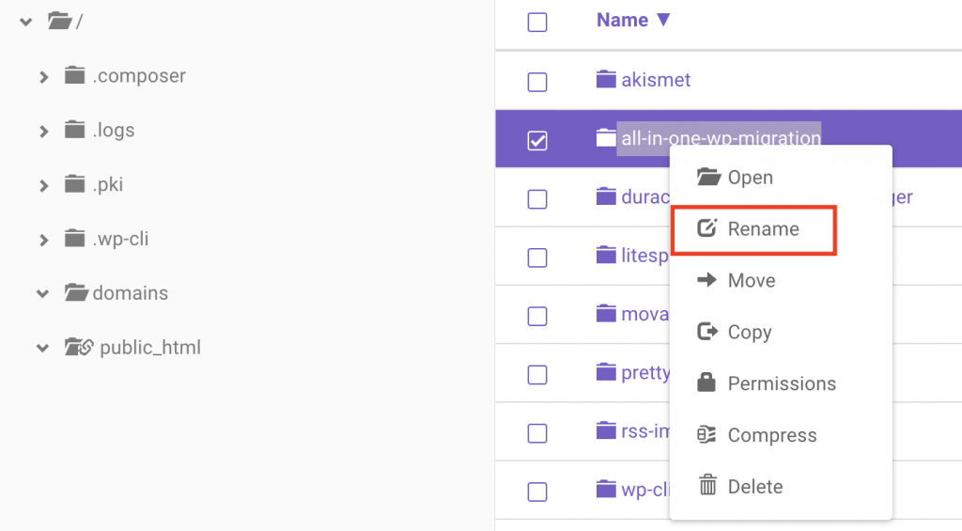Click the Compress archive icon
The width and height of the screenshot is (962, 531).
[x=707, y=435]
